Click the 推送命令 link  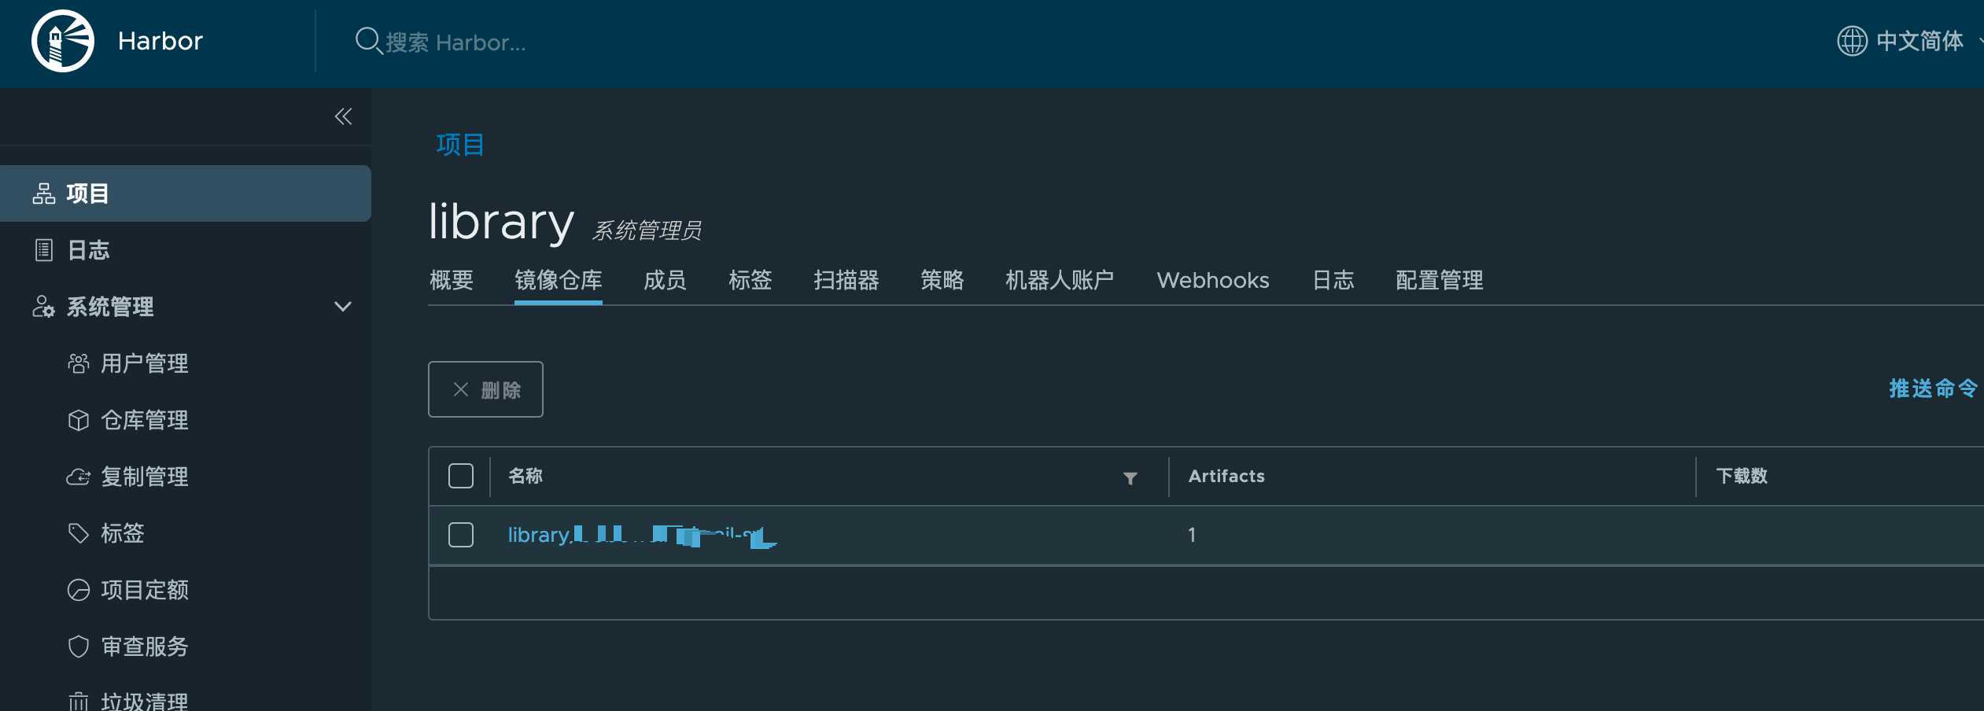point(1934,389)
